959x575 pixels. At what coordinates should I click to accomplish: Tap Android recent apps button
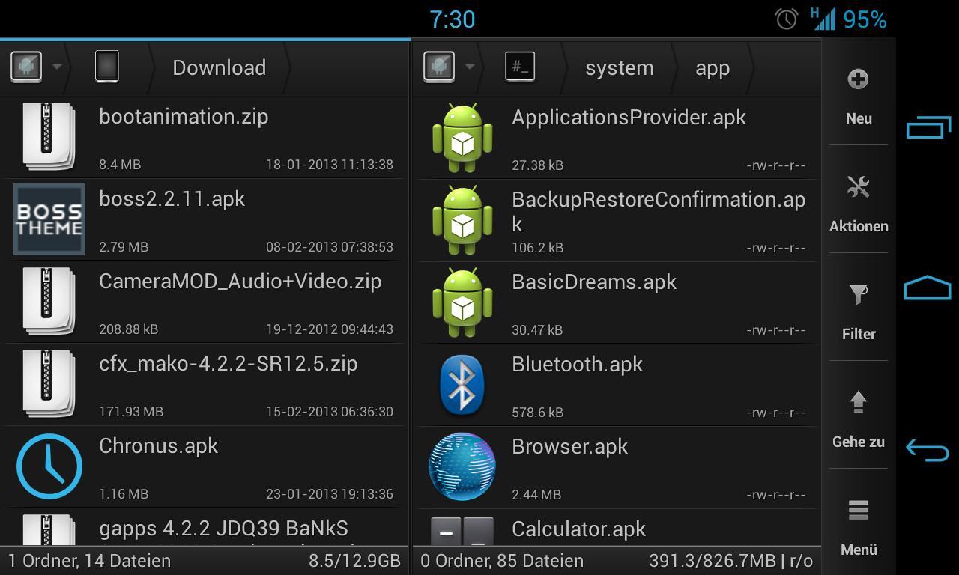[928, 127]
